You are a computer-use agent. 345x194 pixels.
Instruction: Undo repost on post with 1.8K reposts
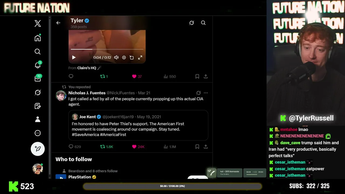(106, 147)
